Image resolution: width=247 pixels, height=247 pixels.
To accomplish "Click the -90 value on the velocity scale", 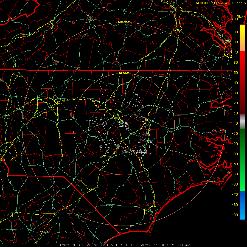I will click(x=235, y=215).
